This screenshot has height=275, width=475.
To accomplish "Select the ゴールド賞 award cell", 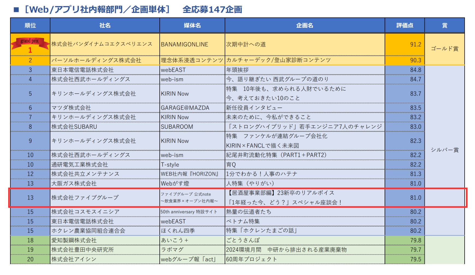I will pyautogui.click(x=445, y=49).
